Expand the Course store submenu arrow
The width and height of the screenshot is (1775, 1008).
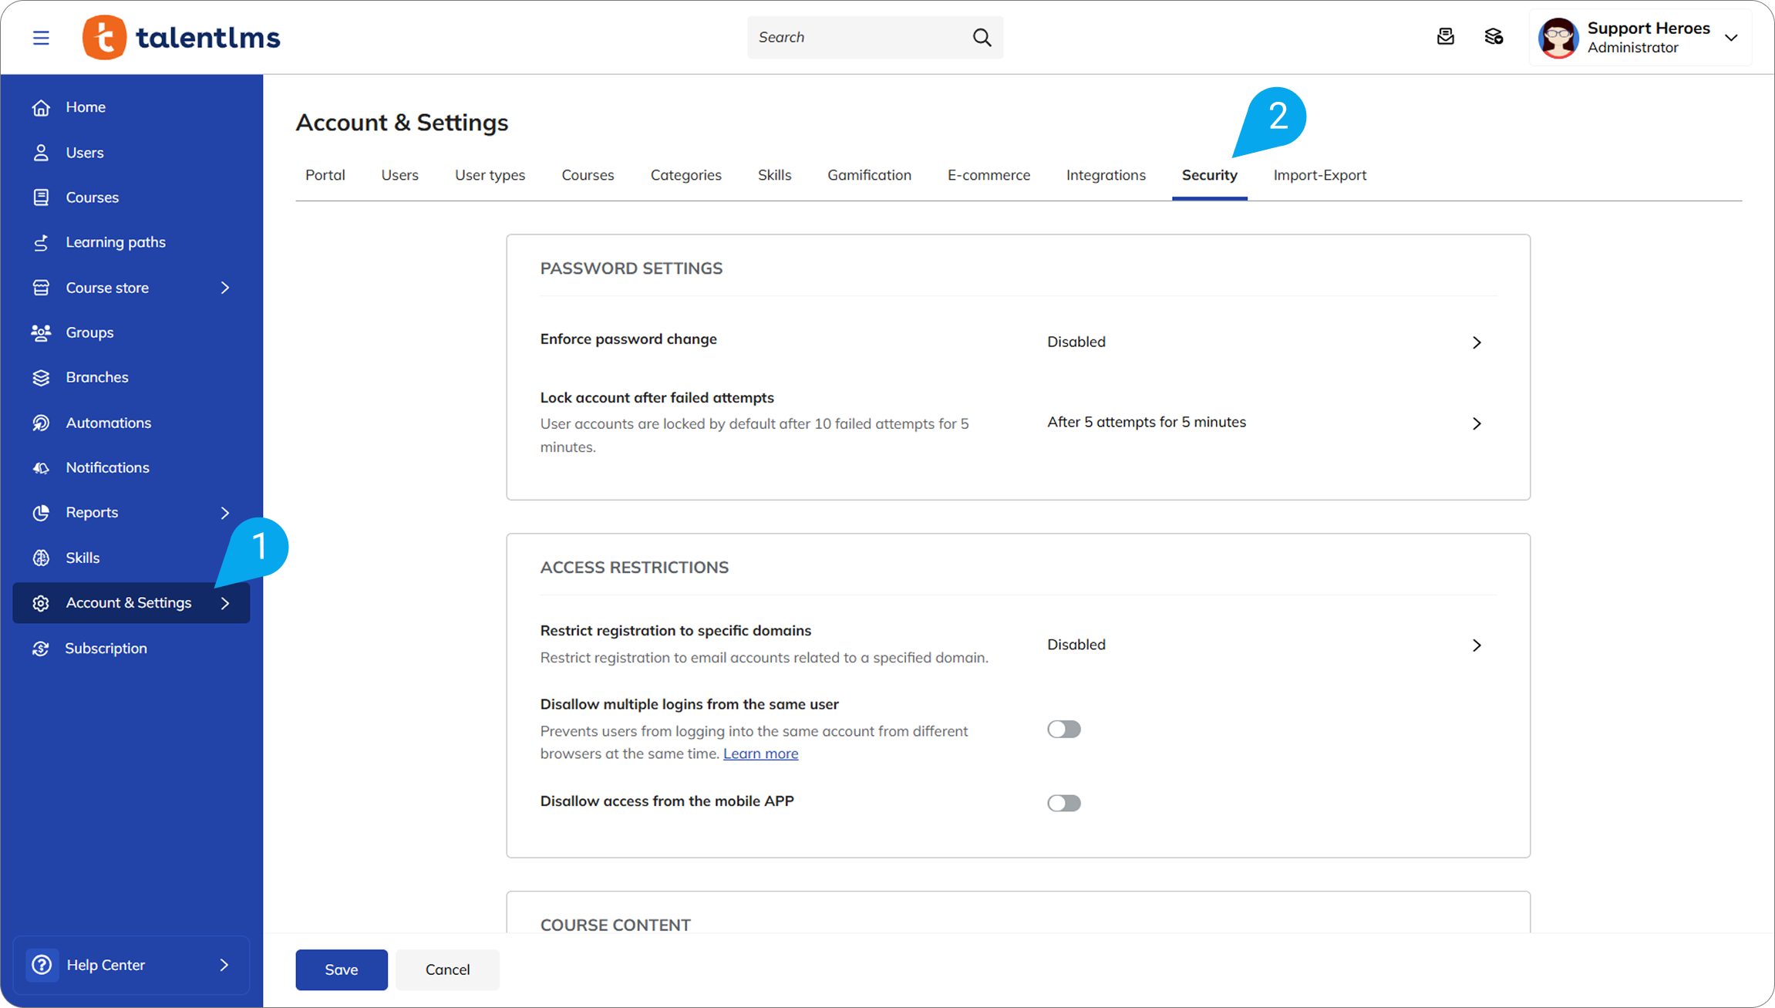[x=225, y=288]
